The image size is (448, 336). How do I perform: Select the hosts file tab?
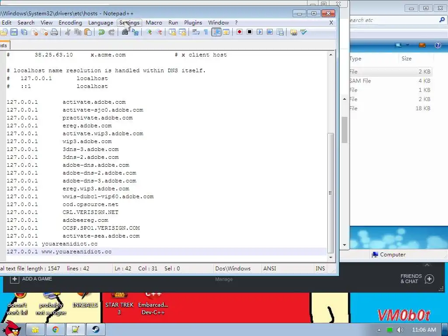pos(4,45)
